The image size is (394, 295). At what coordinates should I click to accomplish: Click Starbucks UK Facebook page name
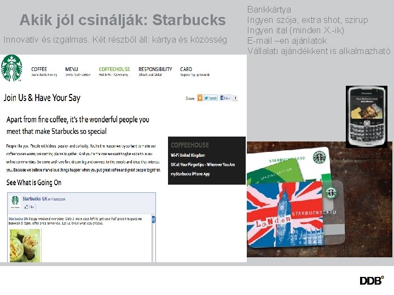(x=35, y=199)
